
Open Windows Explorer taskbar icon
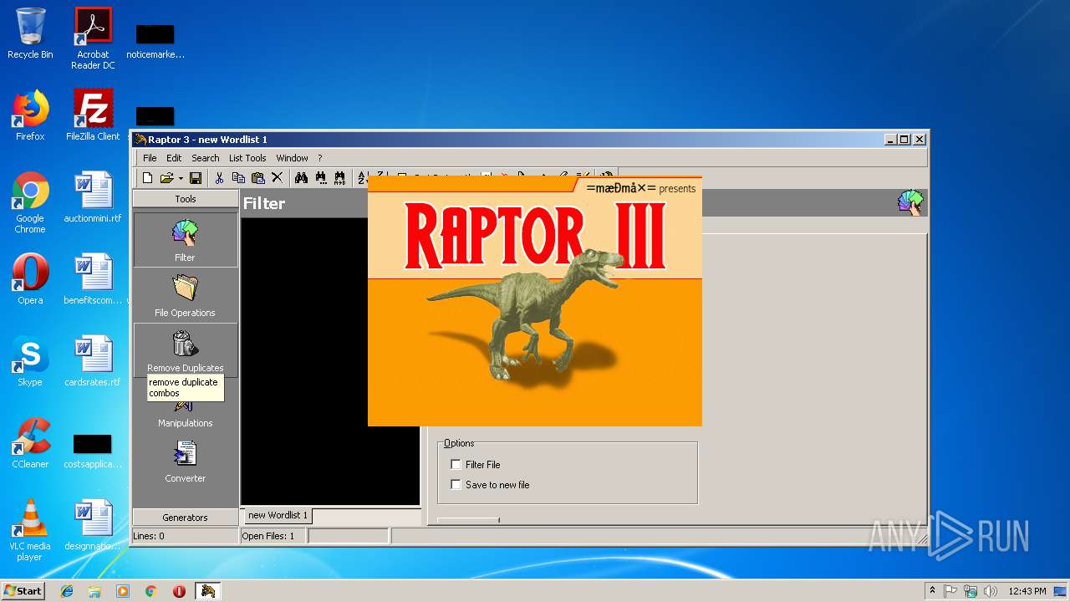(x=94, y=591)
